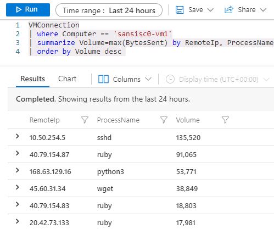The image size is (274, 229).
Task: Click the Columns layout icon
Action: click(x=103, y=79)
